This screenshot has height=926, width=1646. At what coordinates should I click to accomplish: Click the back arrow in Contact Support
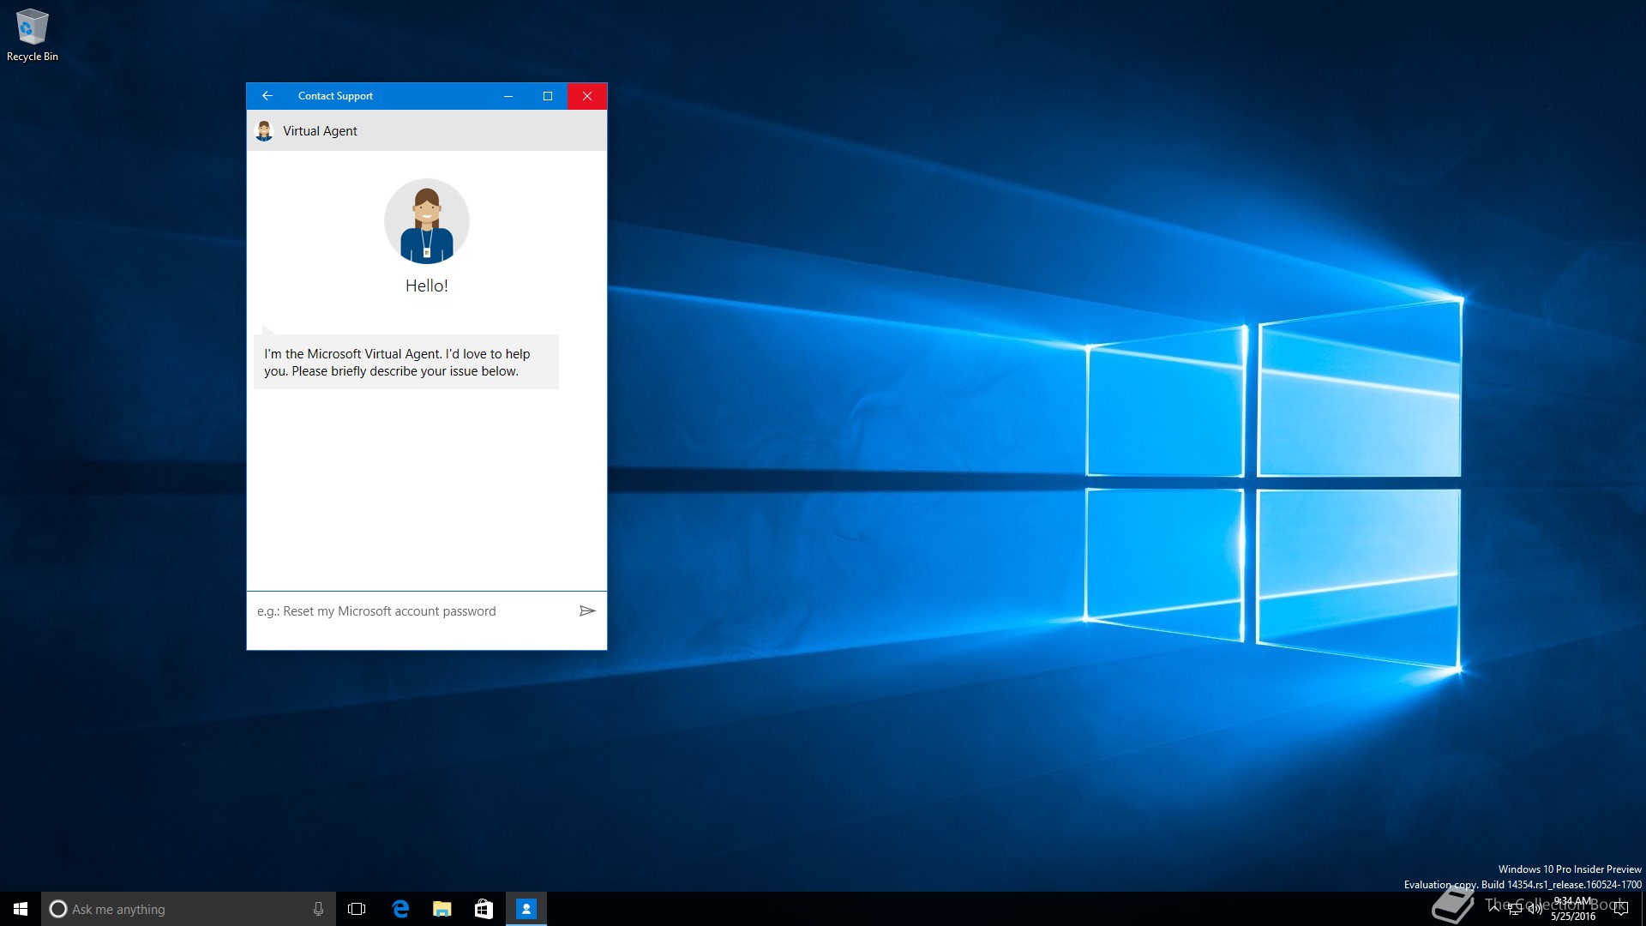point(267,96)
